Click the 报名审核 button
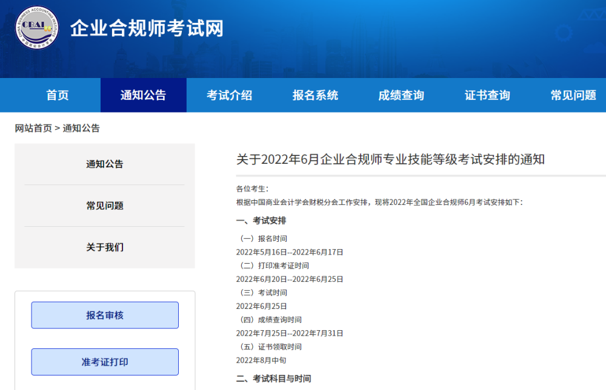The image size is (606, 390). click(x=105, y=315)
